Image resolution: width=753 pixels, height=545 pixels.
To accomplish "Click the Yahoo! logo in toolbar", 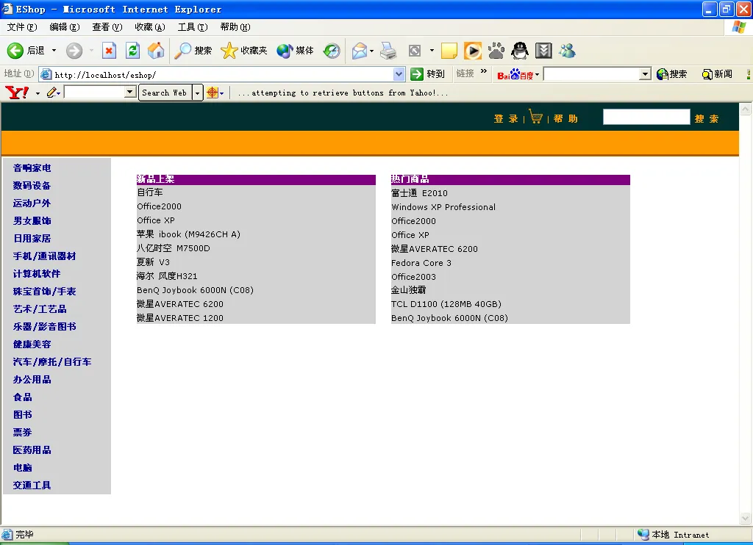I will pos(18,92).
